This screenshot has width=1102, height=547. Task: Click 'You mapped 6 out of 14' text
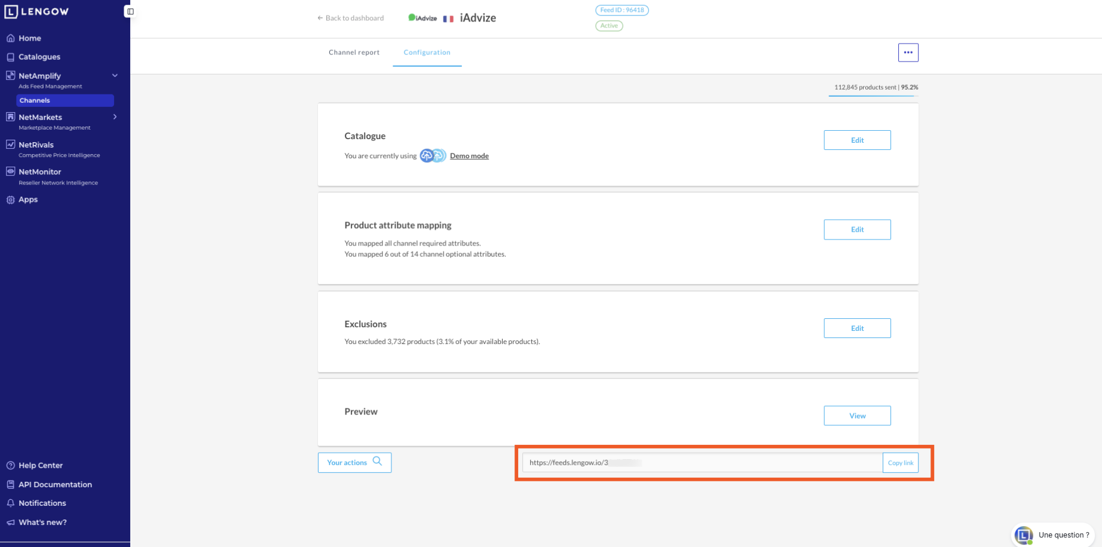(425, 254)
